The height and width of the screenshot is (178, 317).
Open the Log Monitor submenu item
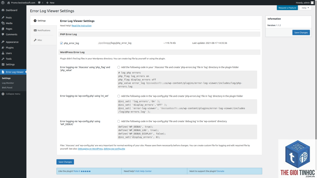(x=8, y=83)
